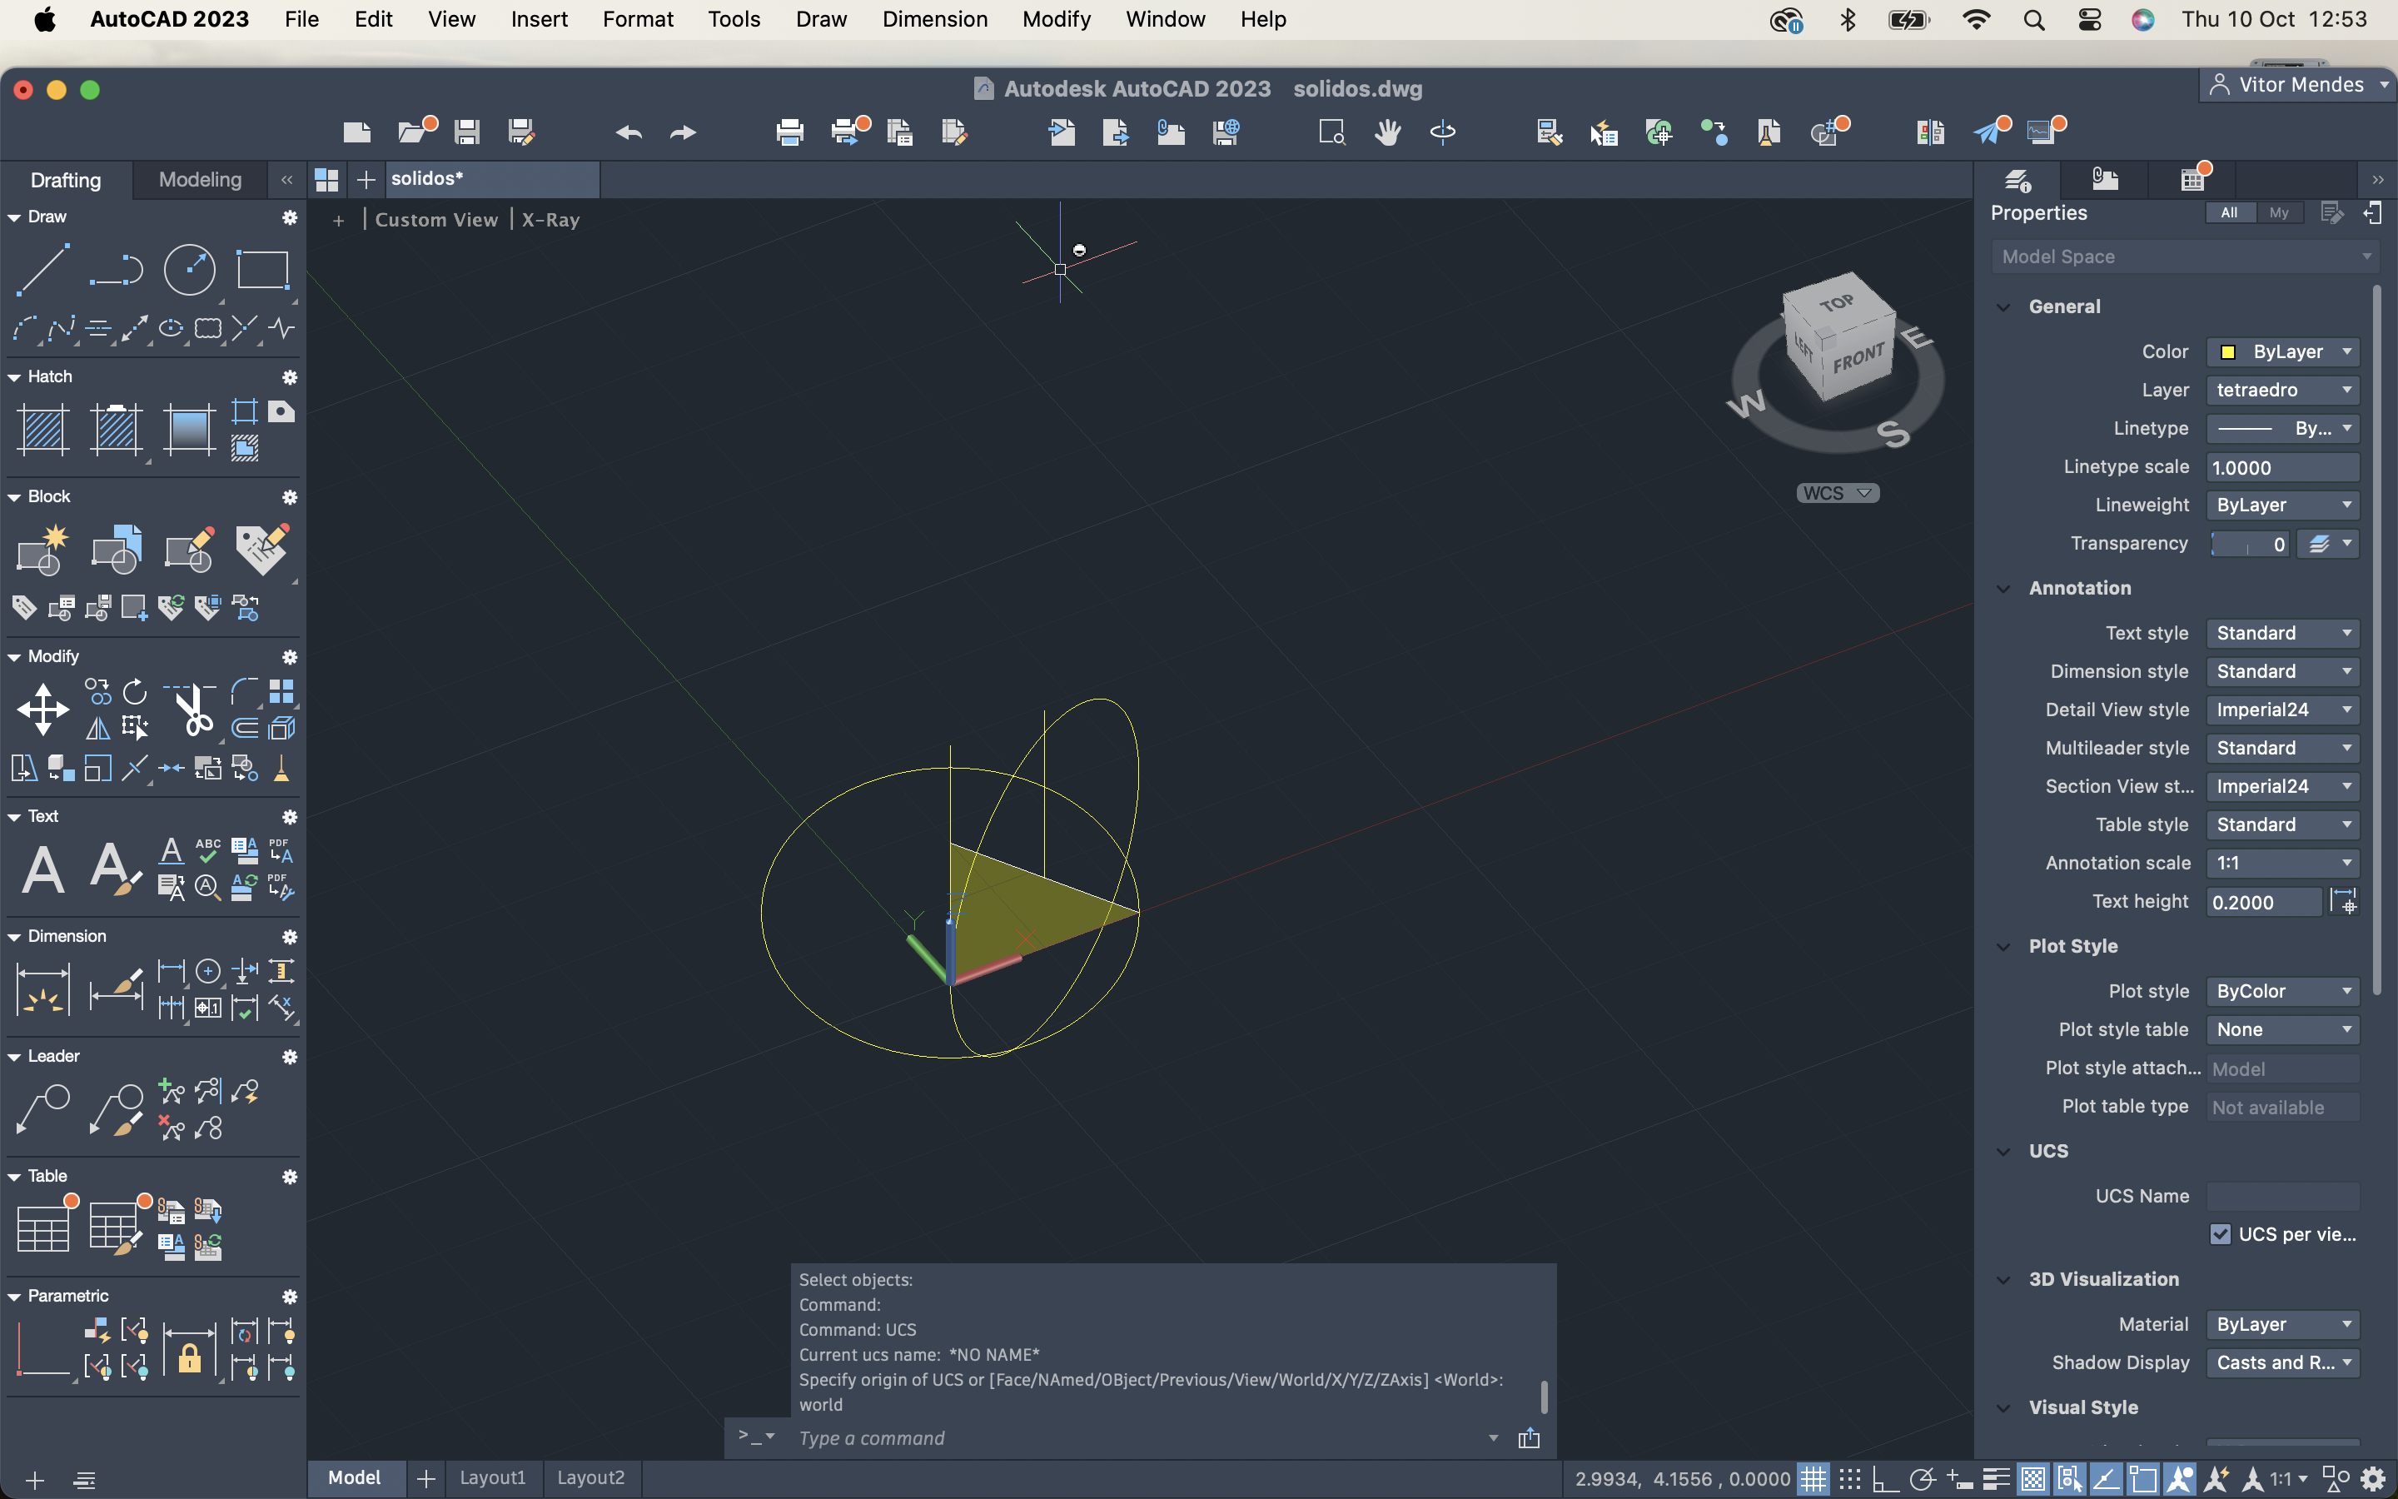This screenshot has width=2398, height=1499.
Task: Select the Circle draw tool
Action: pos(189,269)
